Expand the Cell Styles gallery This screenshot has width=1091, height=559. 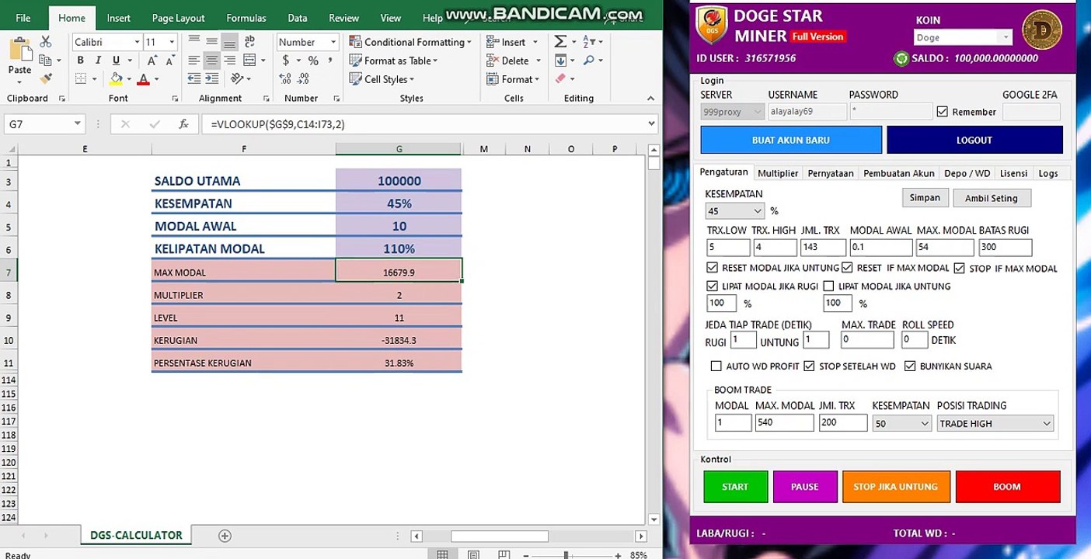pos(382,79)
